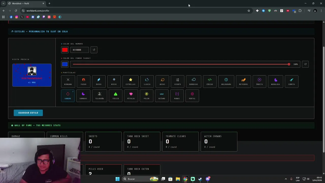Image resolution: width=325 pixels, height=183 pixels.
Task: Select the Meteoros particle effect
Action: [x=243, y=81]
